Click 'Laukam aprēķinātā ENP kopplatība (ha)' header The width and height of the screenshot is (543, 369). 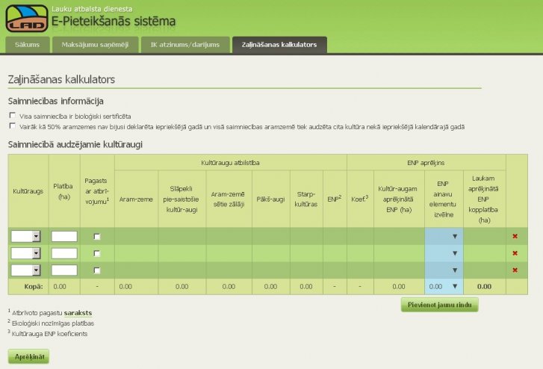coord(483,199)
